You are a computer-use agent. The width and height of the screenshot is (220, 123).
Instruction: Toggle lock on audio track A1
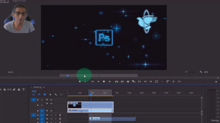38,115
